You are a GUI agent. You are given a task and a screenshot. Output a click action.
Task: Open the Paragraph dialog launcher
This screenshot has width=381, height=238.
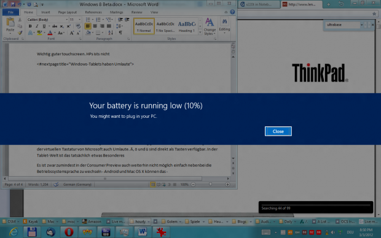pyautogui.click(x=128, y=39)
